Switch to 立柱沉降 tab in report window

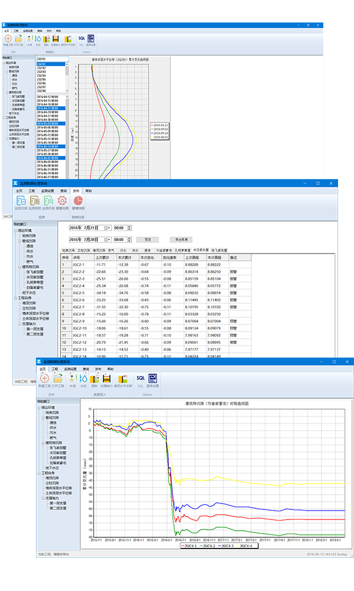tap(84, 250)
